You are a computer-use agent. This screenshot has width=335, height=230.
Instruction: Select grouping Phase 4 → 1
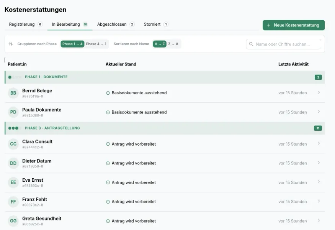tap(96, 44)
